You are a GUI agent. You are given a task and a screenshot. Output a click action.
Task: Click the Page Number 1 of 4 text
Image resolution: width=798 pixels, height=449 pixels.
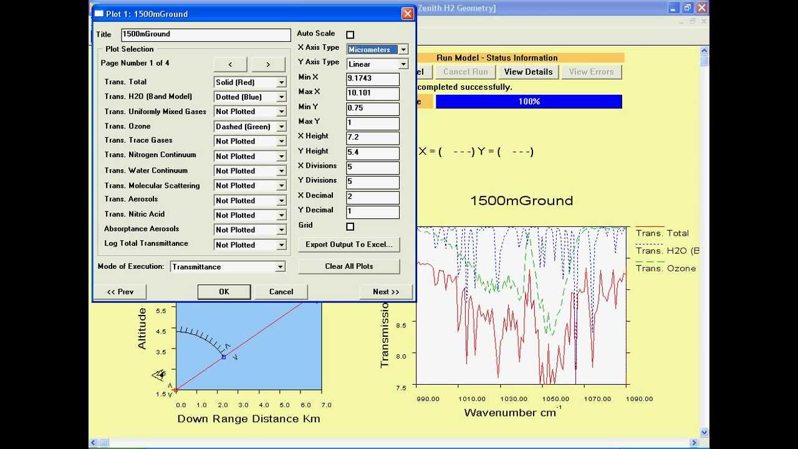(x=135, y=64)
